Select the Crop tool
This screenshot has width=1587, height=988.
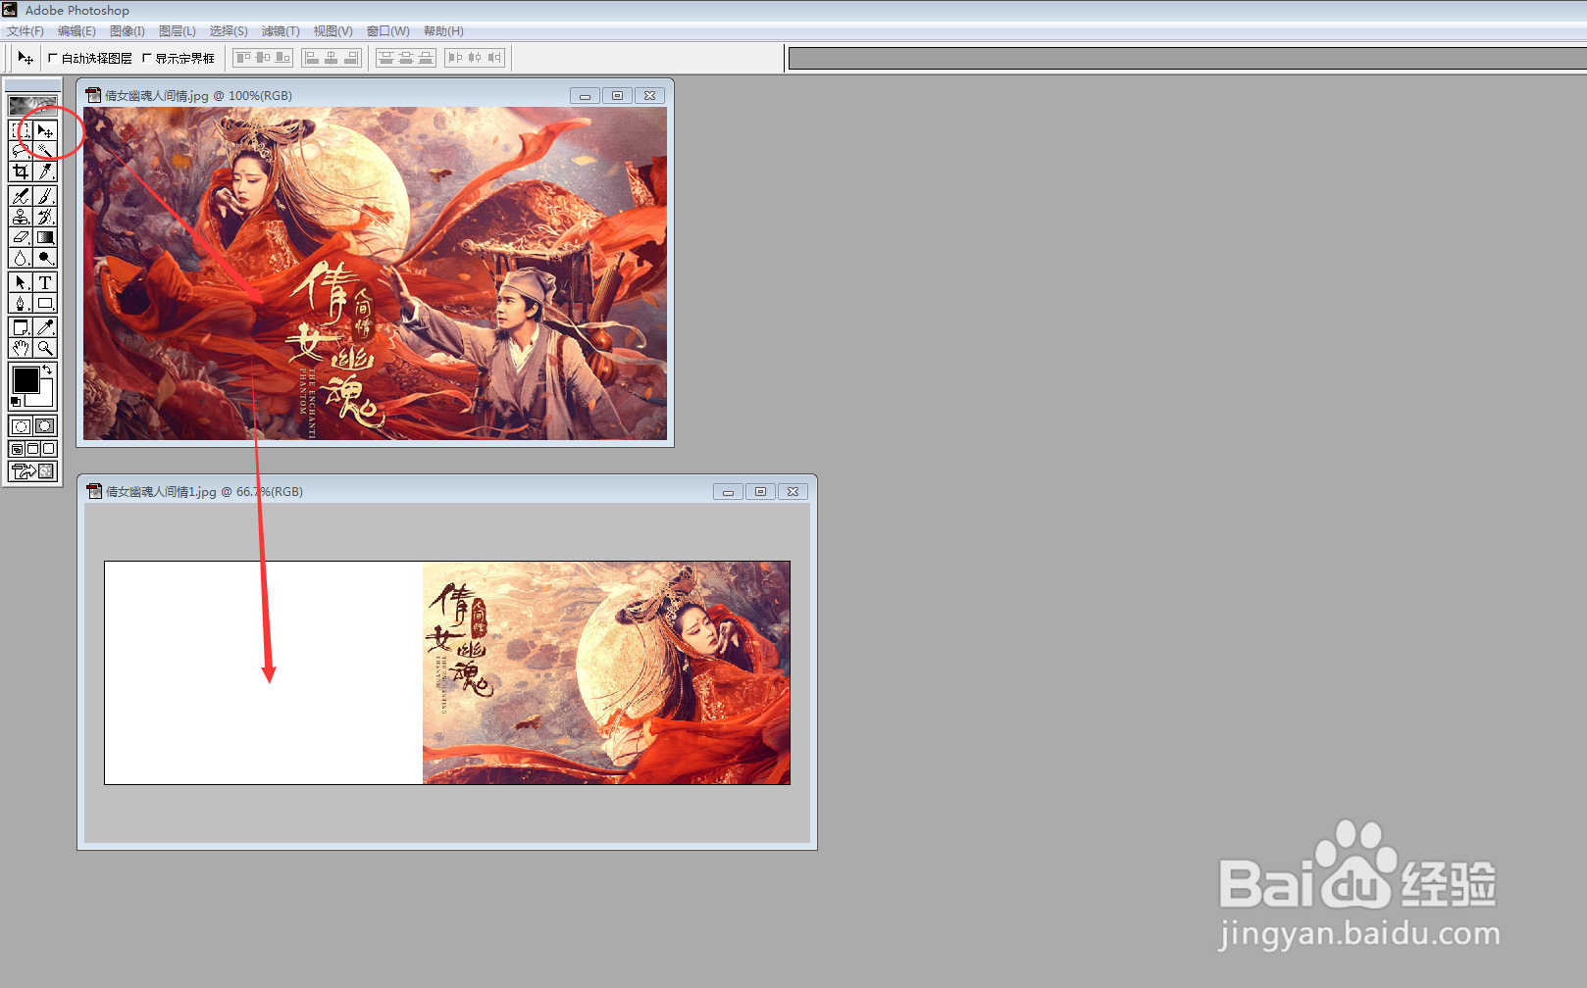coord(21,172)
